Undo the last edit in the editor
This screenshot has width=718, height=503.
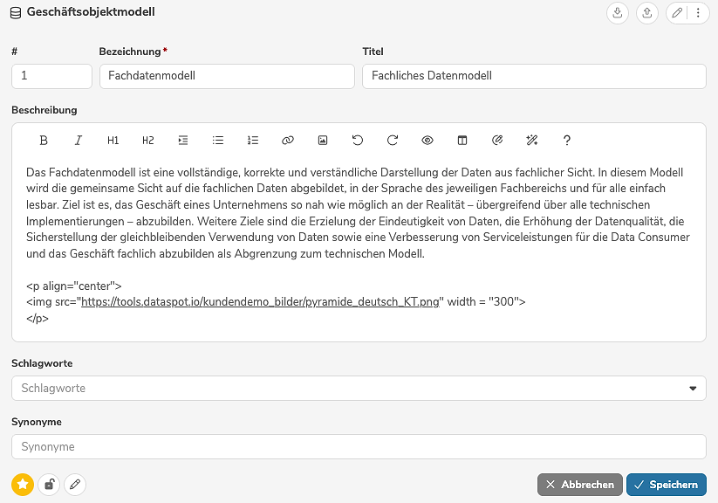click(x=358, y=140)
